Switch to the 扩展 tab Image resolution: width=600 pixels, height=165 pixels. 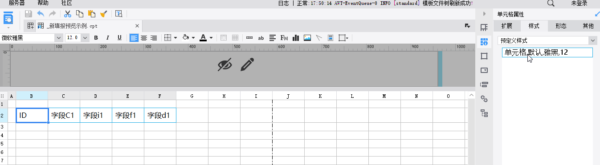(x=507, y=26)
